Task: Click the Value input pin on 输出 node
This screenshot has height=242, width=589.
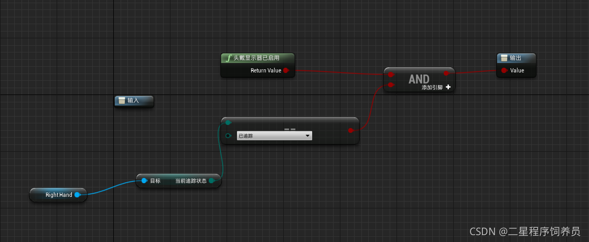Action: [x=504, y=70]
